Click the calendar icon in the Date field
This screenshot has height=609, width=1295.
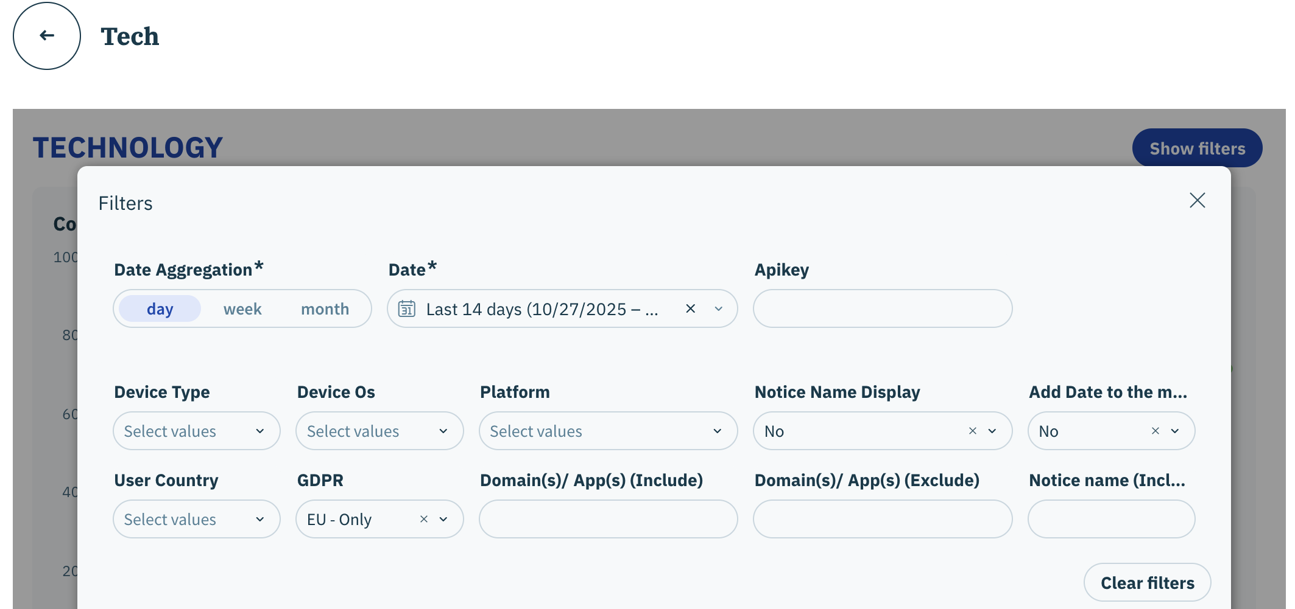[x=407, y=309]
